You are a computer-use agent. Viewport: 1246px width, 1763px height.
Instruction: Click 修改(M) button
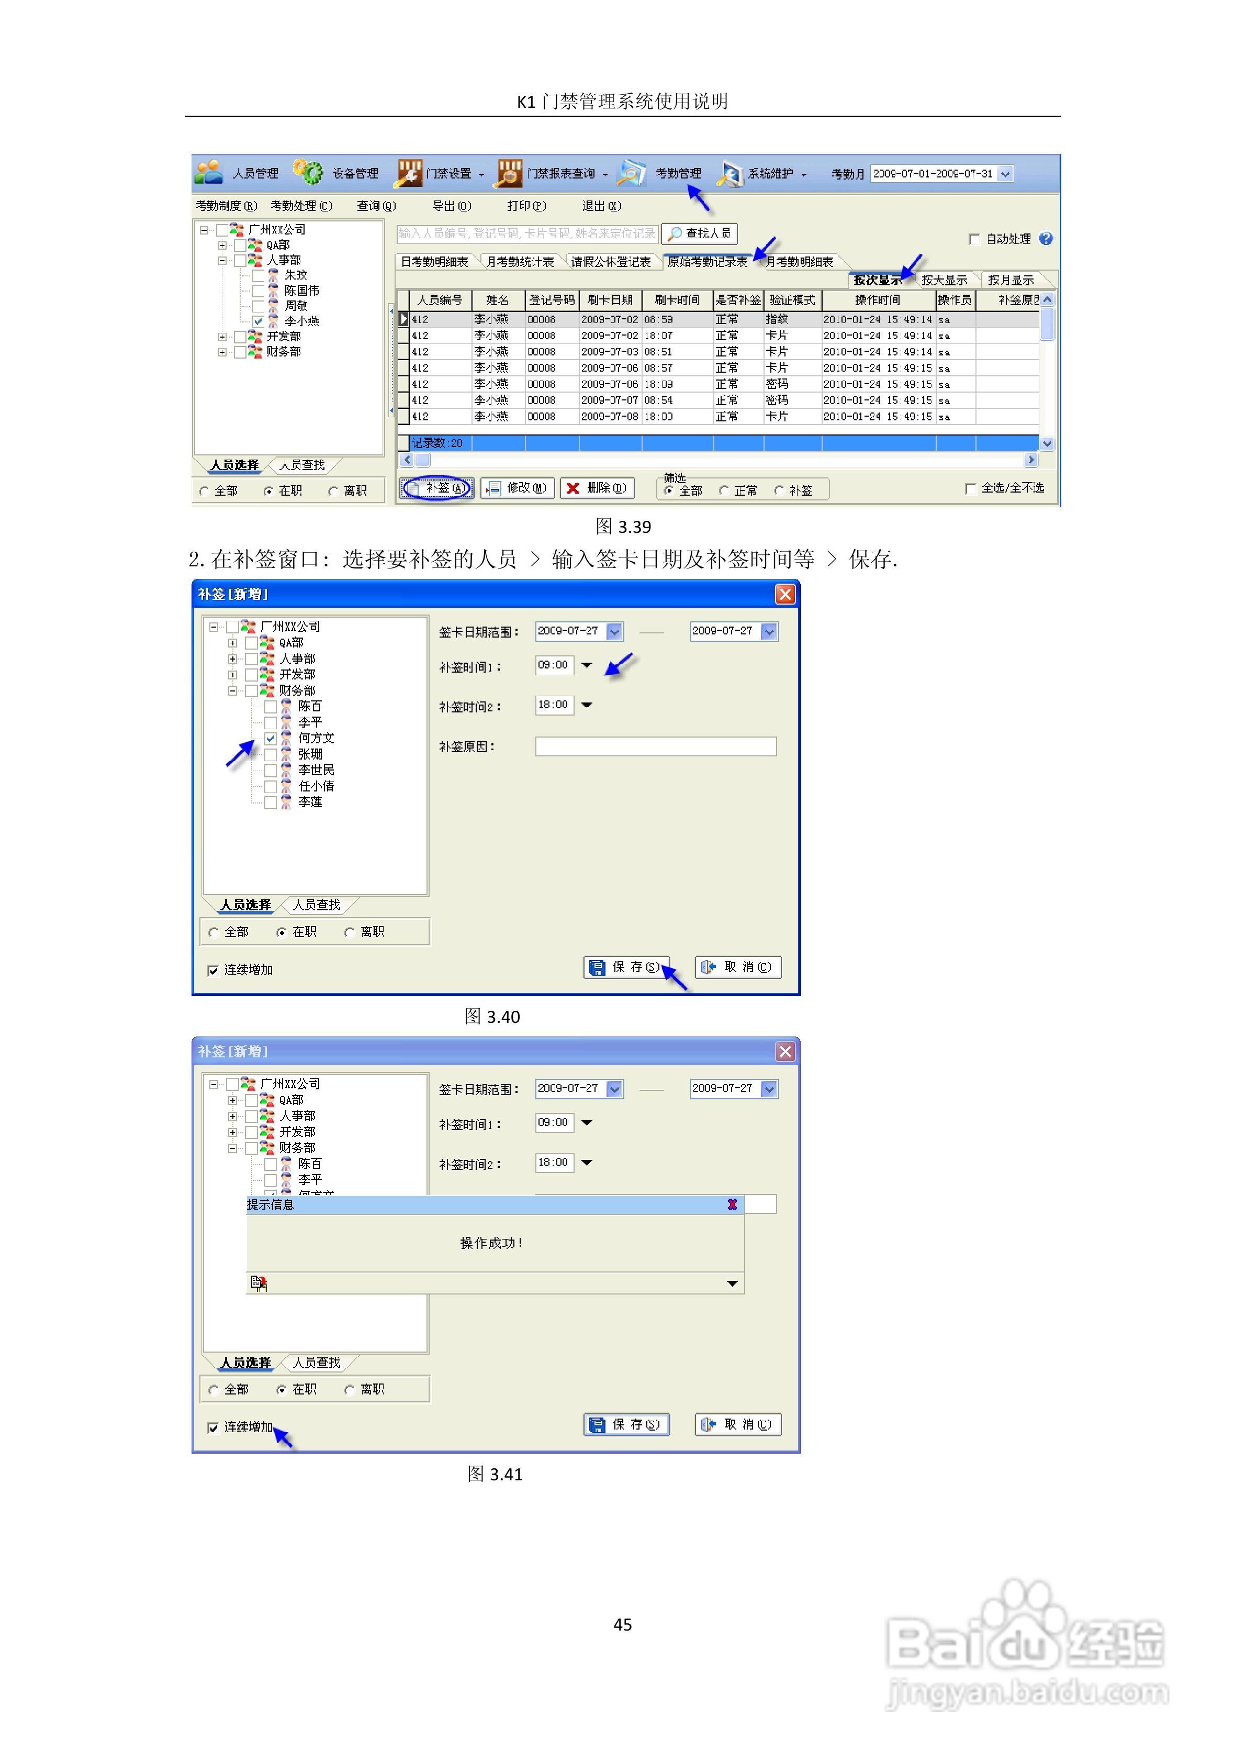pos(518,488)
